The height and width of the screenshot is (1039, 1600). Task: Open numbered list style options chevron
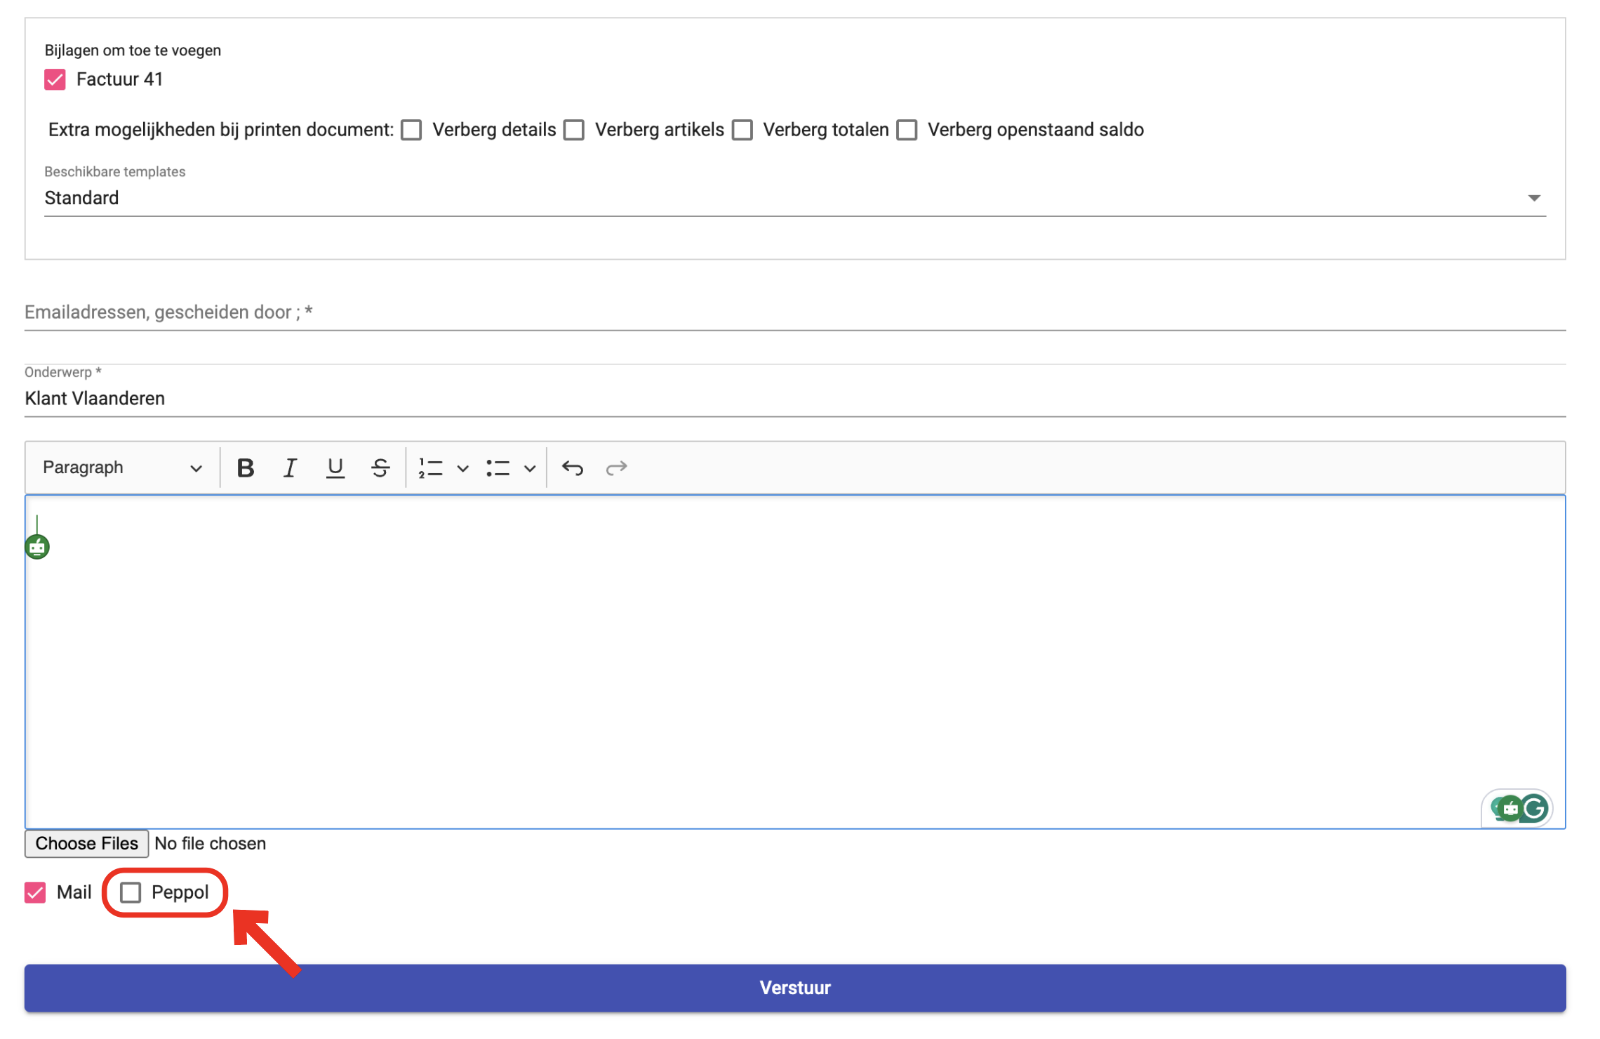pos(462,468)
